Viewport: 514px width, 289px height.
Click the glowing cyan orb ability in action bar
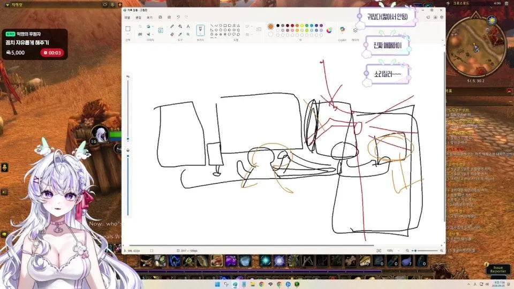[x=265, y=261]
